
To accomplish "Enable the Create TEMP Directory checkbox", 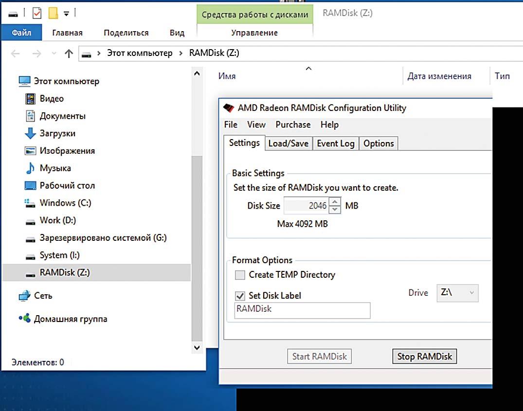I will (x=240, y=275).
